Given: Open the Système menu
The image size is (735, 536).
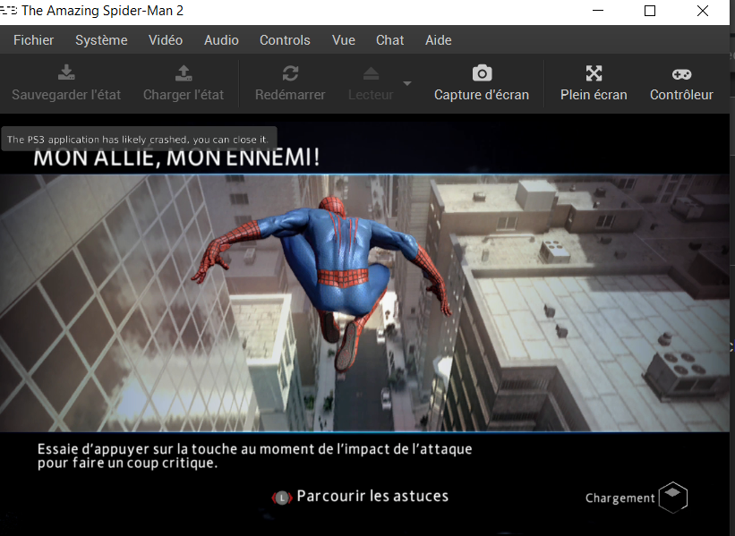Looking at the screenshot, I should [x=101, y=40].
